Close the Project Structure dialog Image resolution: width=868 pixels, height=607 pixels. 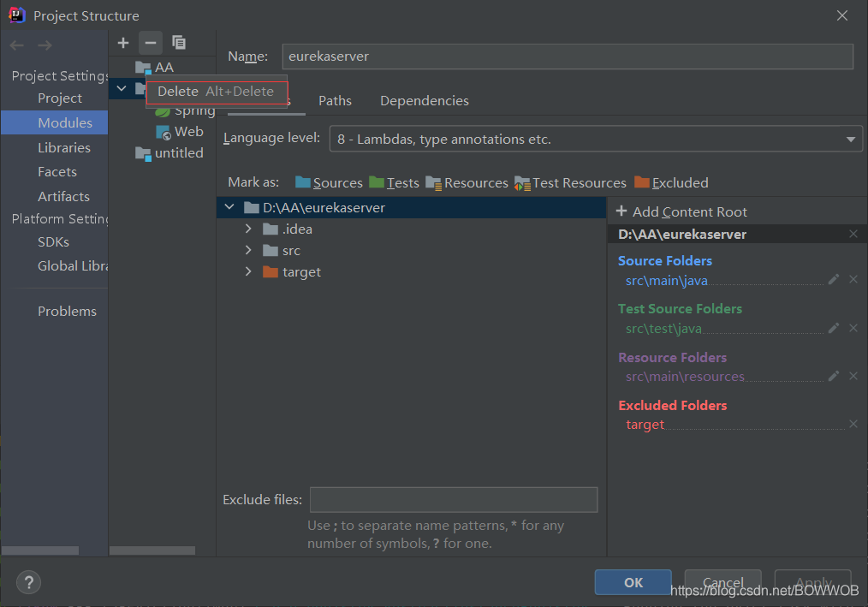tap(842, 15)
